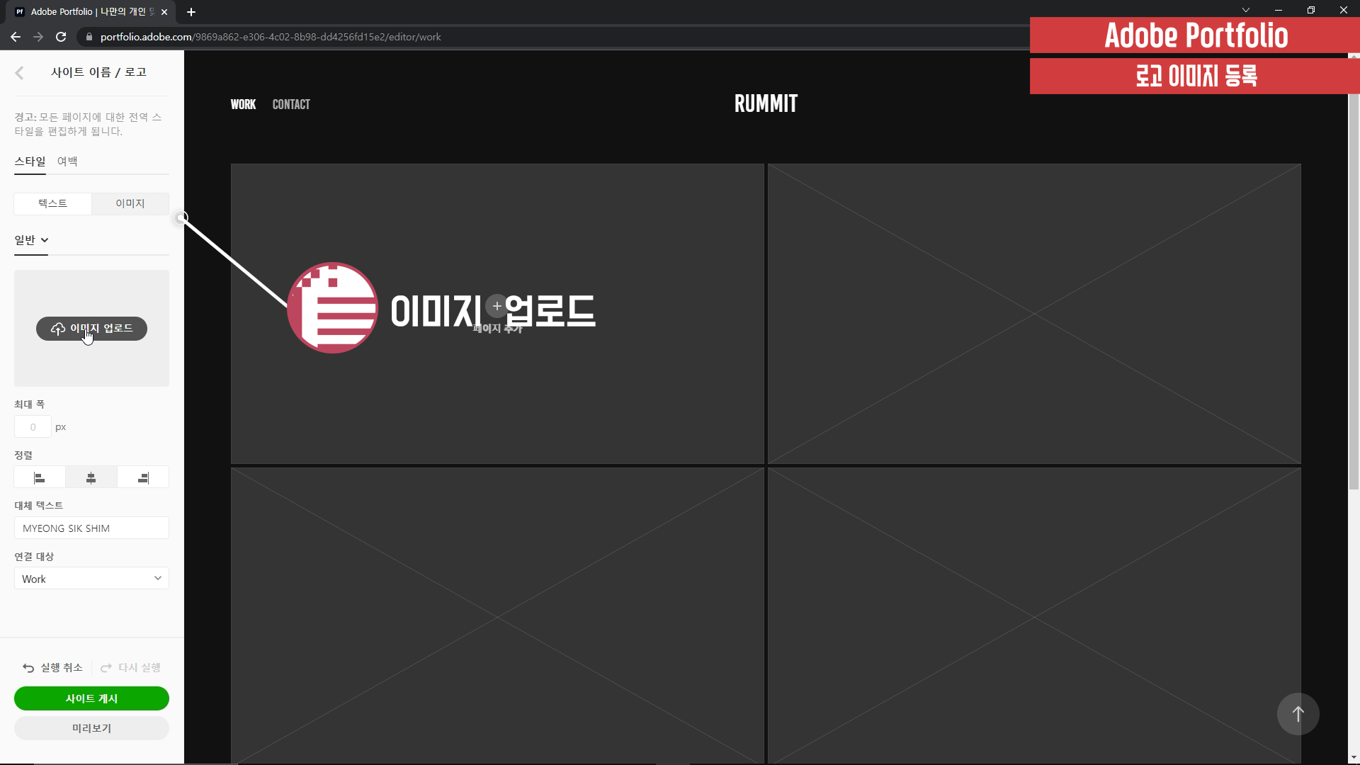Open the 연결 대상 Work dropdown
The height and width of the screenshot is (765, 1360).
91,579
